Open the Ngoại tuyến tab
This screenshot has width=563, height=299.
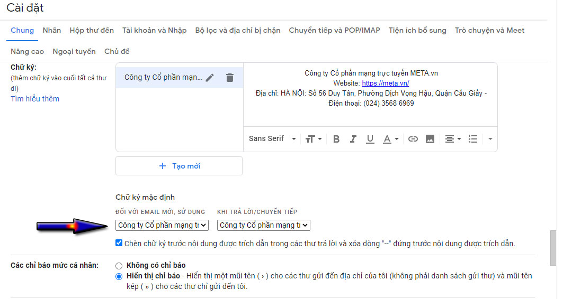coord(74,52)
